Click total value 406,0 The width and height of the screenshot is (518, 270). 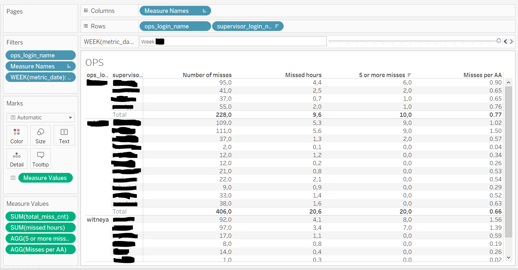coord(224,211)
